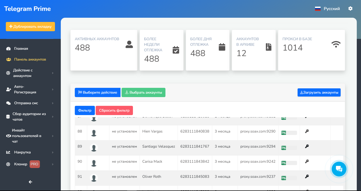Screen dimensions: 361x191
Task: Expand the Авто-Регистрация menu section
Action: 30,89
